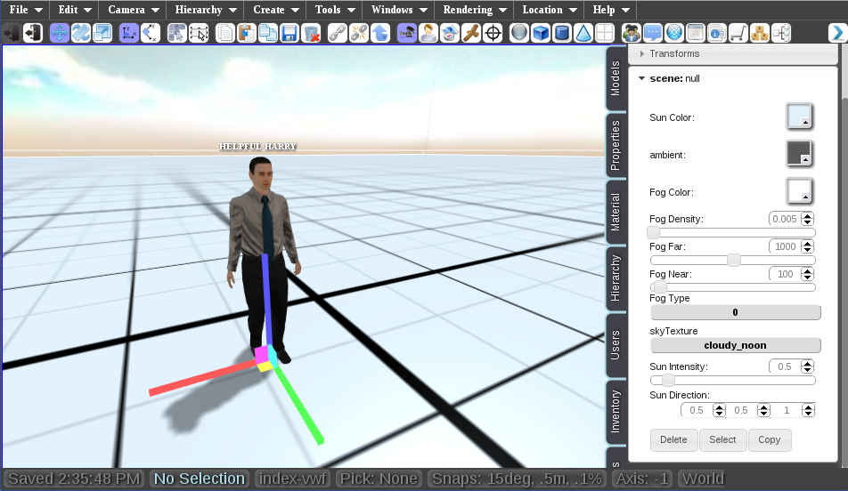The width and height of the screenshot is (848, 491).
Task: Open the Help menu dropdown
Action: (x=611, y=10)
